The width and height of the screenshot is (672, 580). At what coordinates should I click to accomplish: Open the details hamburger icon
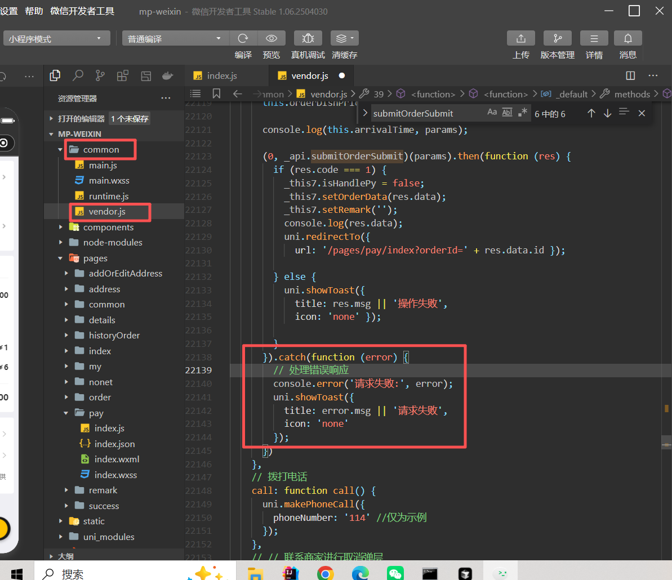click(x=594, y=38)
